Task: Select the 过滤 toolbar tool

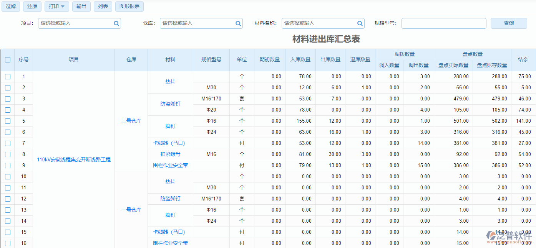Action: click(x=10, y=6)
